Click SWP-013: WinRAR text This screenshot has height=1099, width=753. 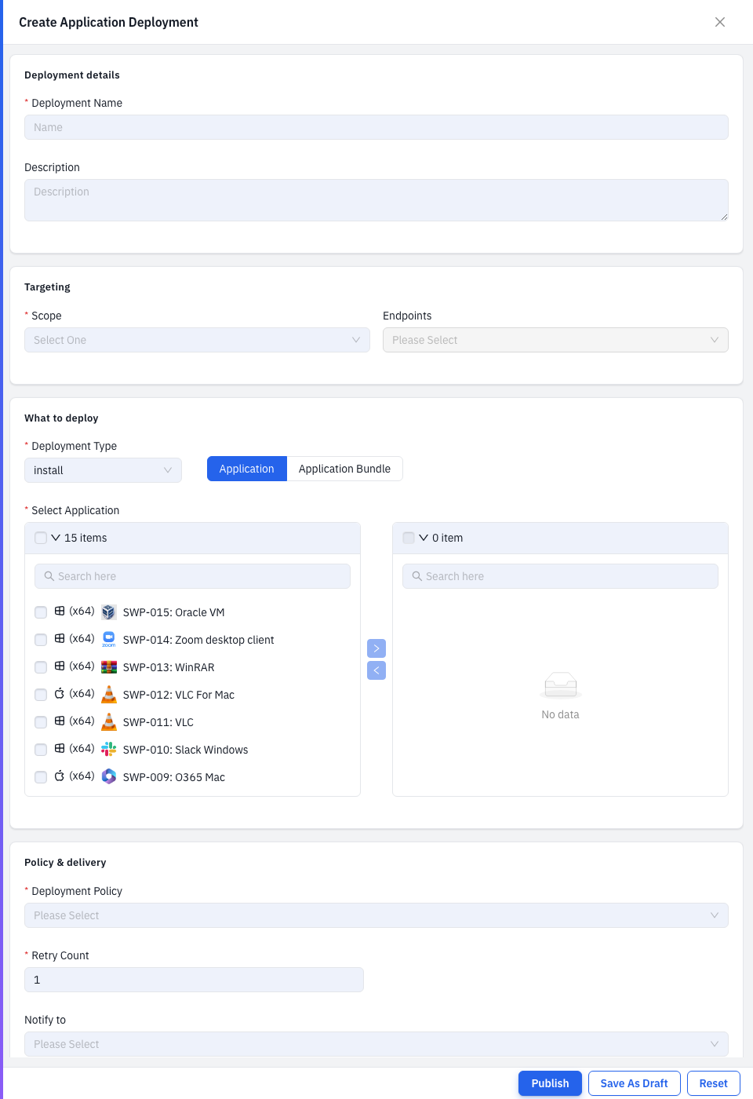point(169,667)
